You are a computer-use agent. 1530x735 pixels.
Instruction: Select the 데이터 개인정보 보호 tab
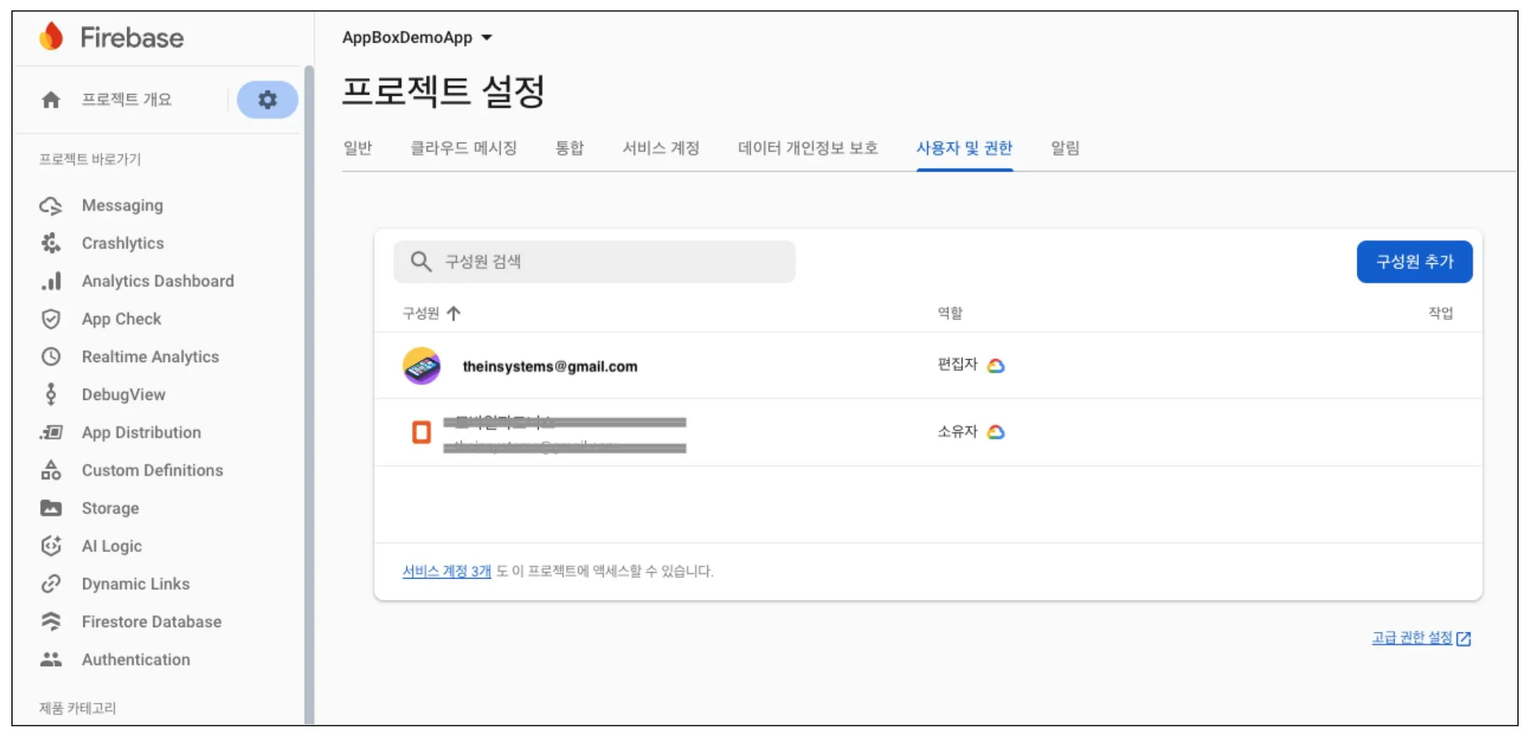point(808,148)
